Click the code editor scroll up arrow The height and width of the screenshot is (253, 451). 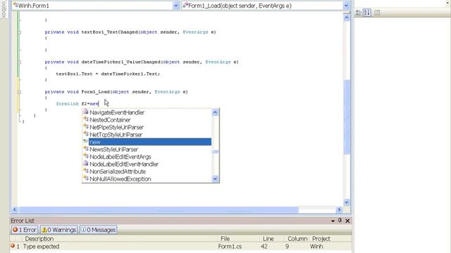tap(346, 18)
